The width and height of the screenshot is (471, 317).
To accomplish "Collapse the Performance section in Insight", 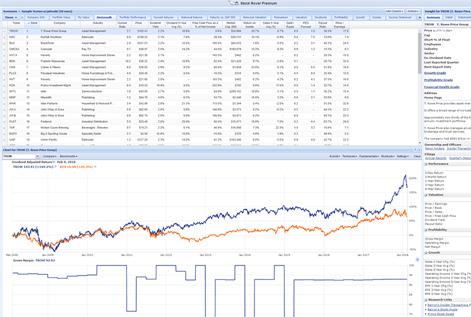I will click(x=426, y=164).
